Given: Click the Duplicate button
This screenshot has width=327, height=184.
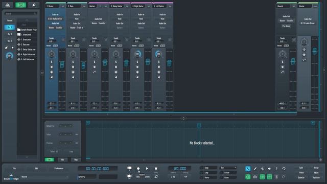Looking at the screenshot, I should tap(316, 178).
